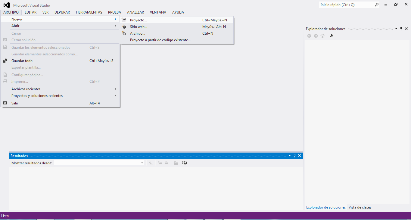Choose Archivo... in the Nuevo submenu
Viewport: 411px width, 220px height.
tap(138, 33)
